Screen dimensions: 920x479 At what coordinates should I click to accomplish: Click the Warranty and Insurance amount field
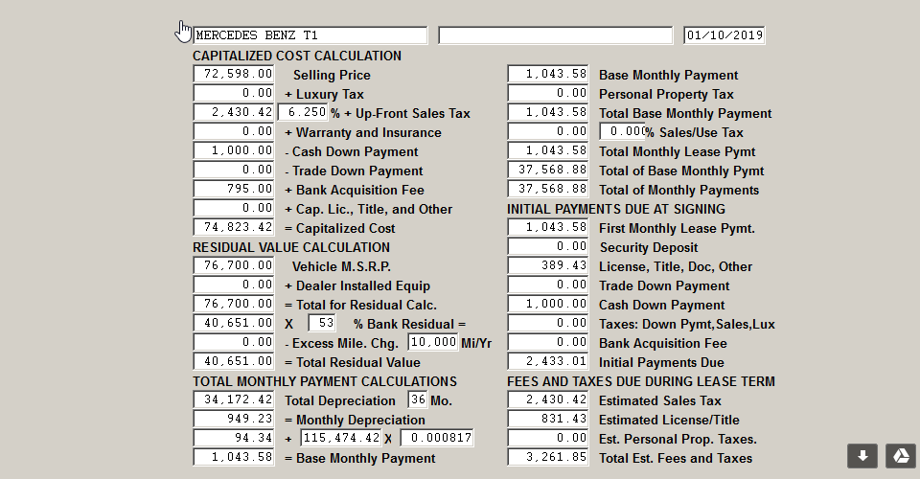pos(234,131)
